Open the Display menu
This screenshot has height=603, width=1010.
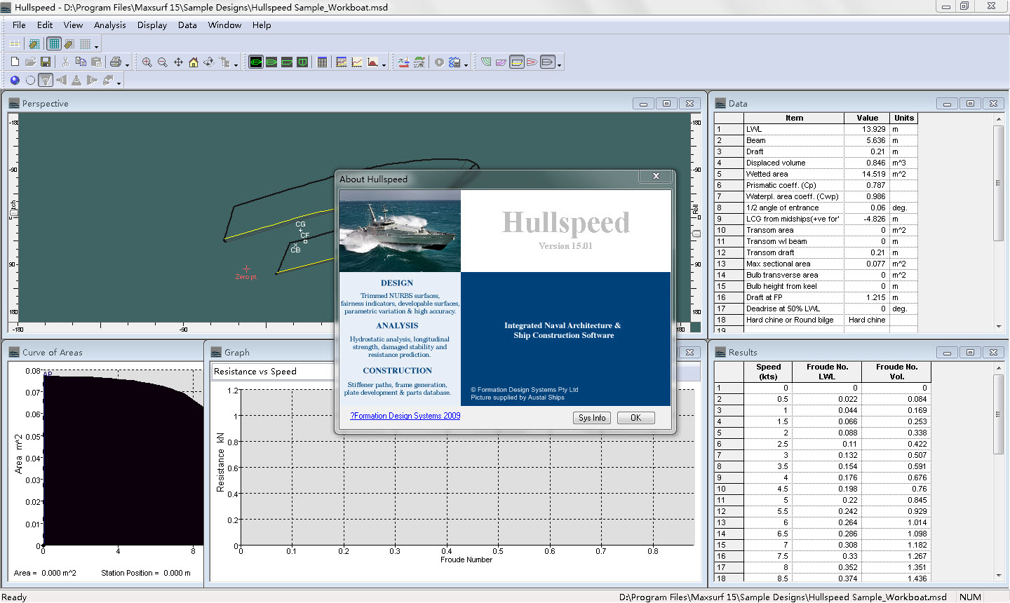tap(152, 25)
